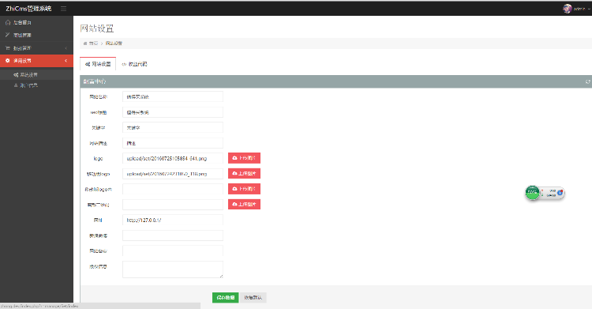Click the mobile logo path input field
592x309 pixels.
(x=173, y=174)
